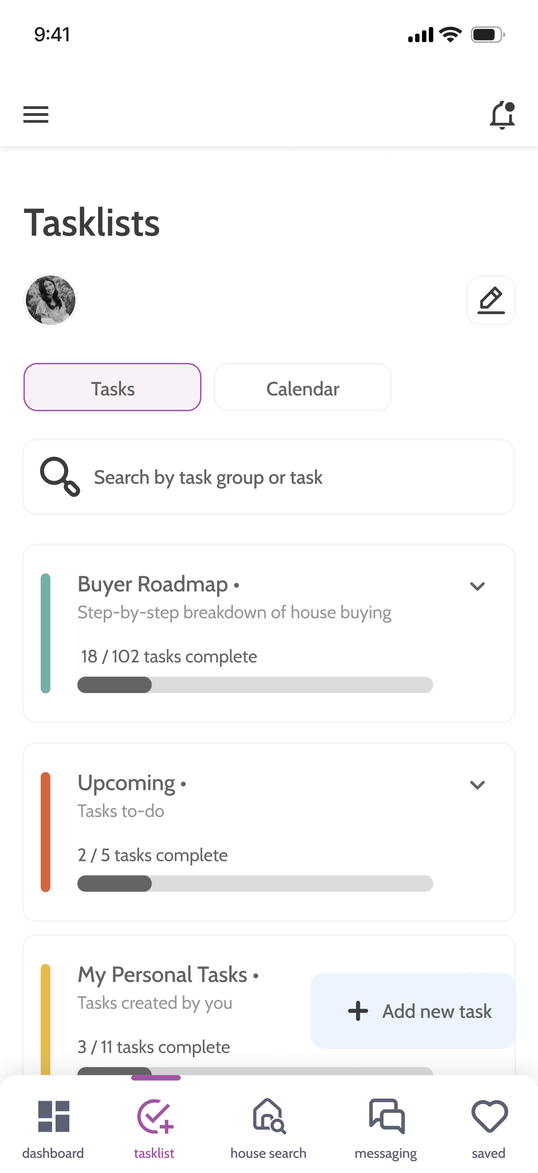Screen dimensions: 538x1173
Task: Click the Add new task button
Action: pyautogui.click(x=413, y=1010)
